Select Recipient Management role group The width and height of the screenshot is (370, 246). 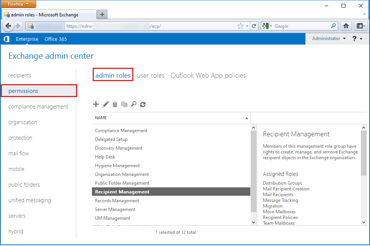pyautogui.click(x=171, y=192)
